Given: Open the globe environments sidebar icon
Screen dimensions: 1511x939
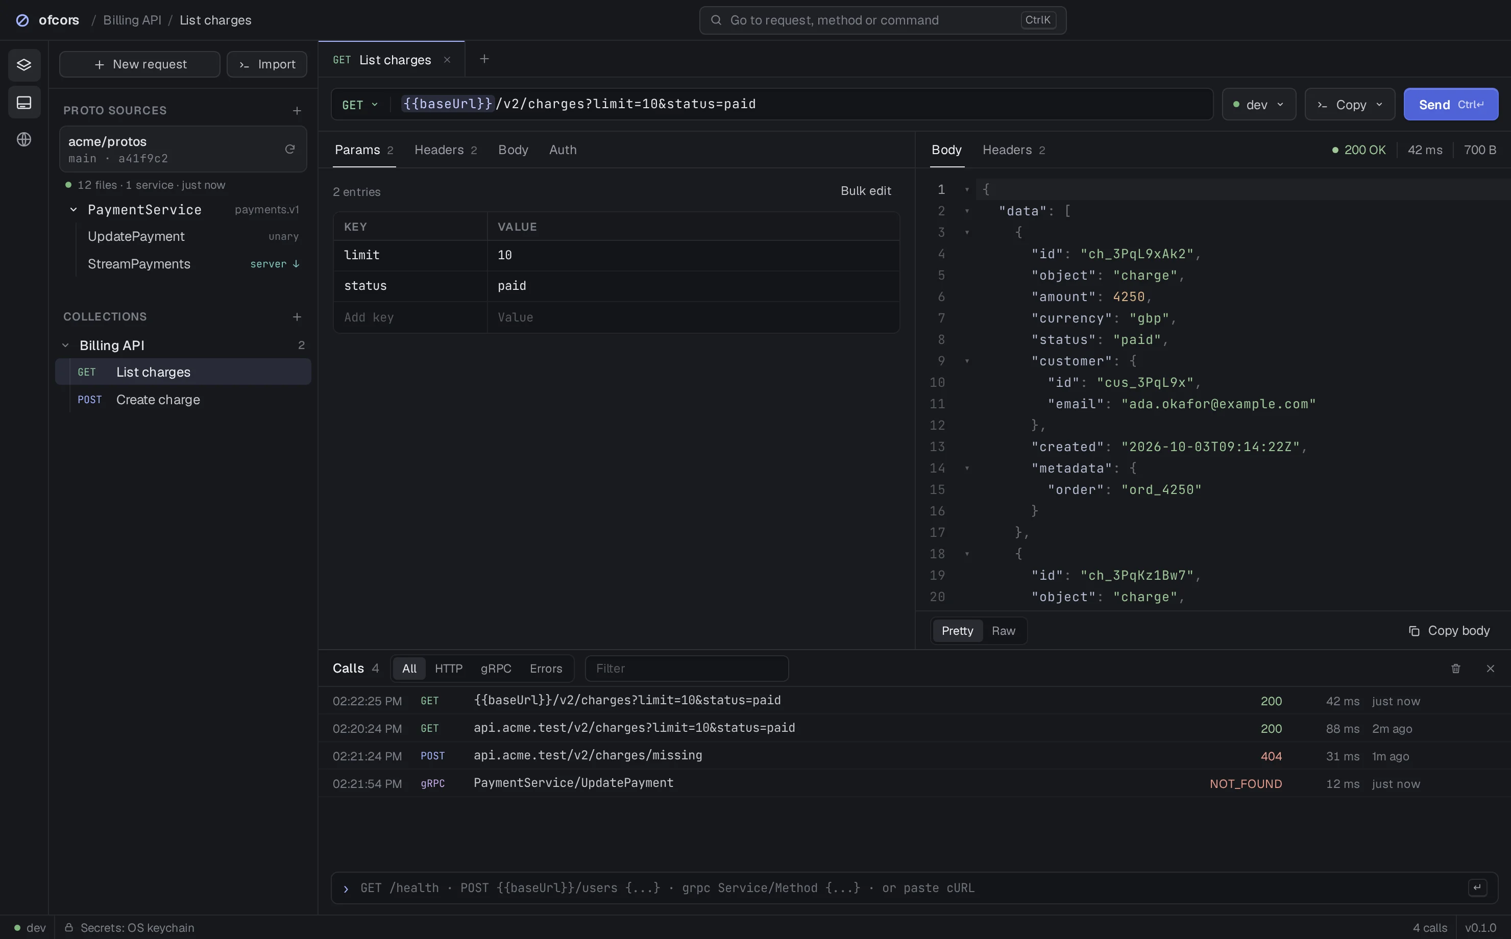Looking at the screenshot, I should (24, 139).
